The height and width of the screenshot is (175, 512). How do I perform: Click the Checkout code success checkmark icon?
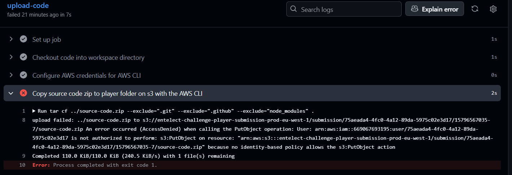23,57
